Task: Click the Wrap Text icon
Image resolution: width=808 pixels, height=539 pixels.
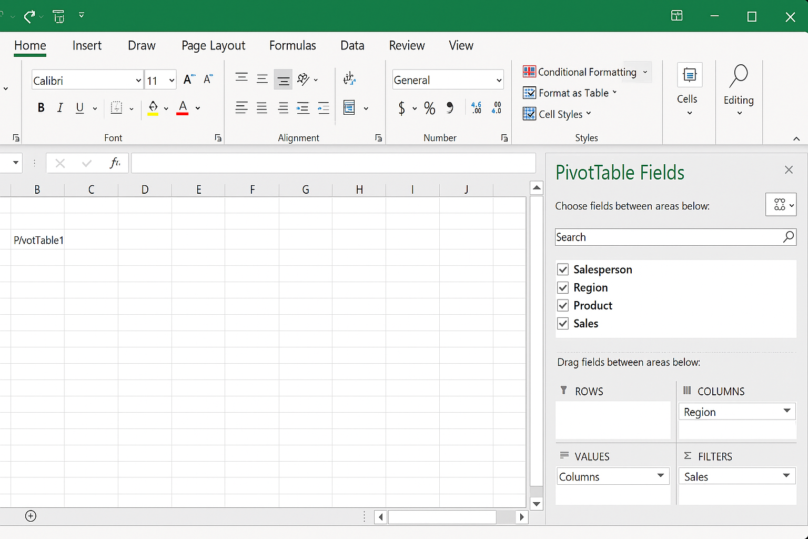Action: click(x=349, y=79)
